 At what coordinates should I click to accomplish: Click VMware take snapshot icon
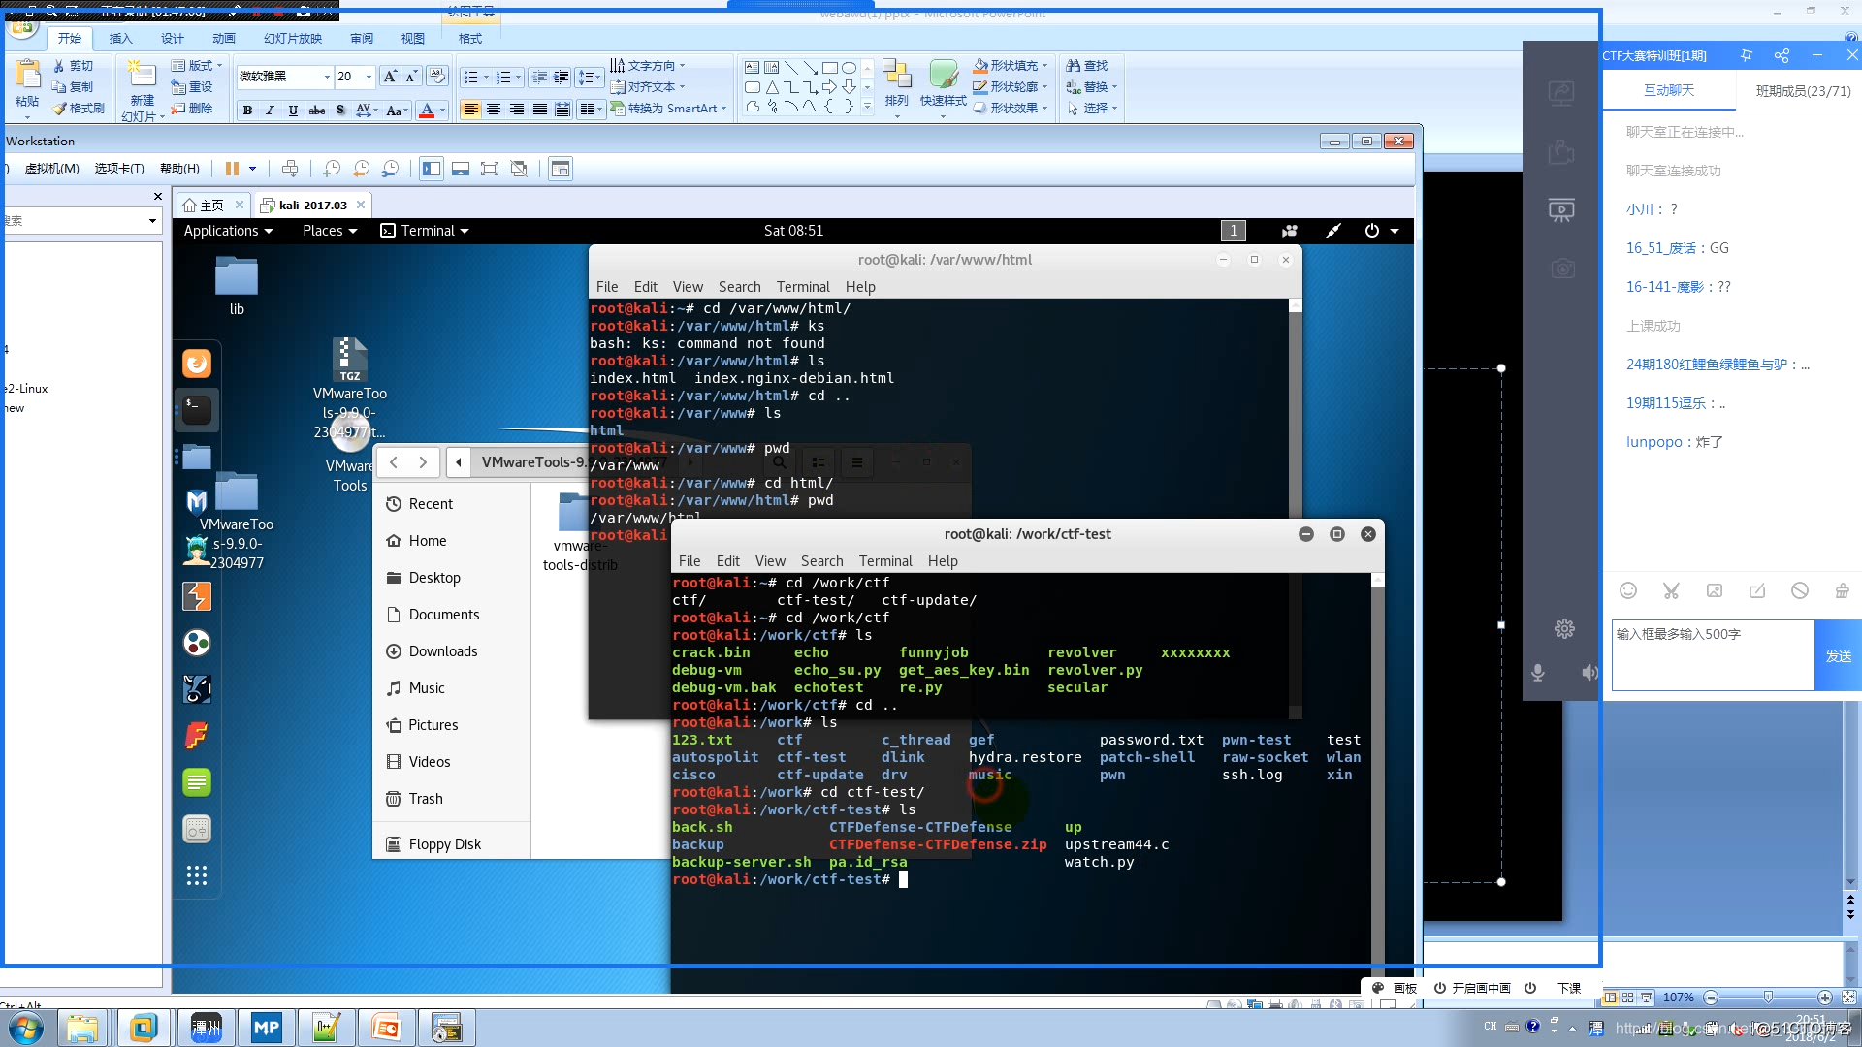tap(332, 169)
